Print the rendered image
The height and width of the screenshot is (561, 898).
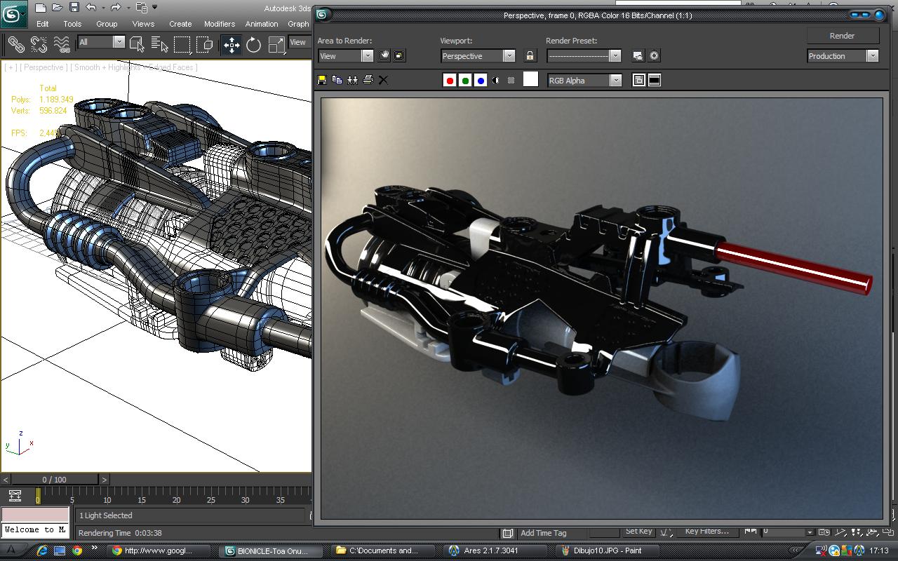368,80
